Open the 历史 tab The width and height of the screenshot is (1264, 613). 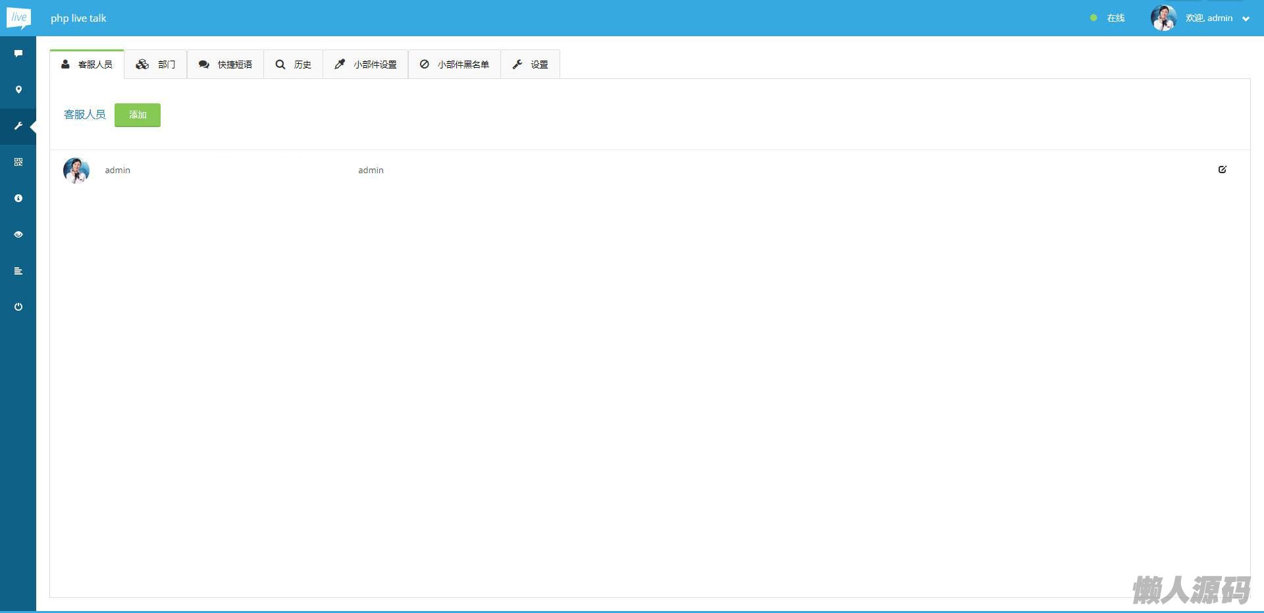[294, 65]
